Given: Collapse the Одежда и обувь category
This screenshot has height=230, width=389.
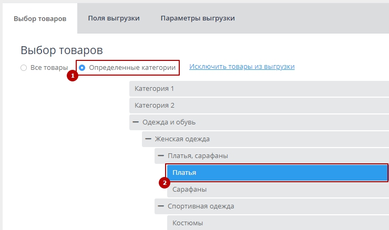Looking at the screenshot, I should tap(136, 122).
